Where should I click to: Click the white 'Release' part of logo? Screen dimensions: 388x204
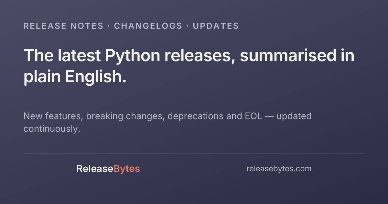click(95, 169)
